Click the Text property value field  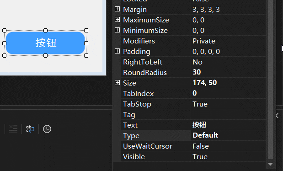(x=228, y=125)
